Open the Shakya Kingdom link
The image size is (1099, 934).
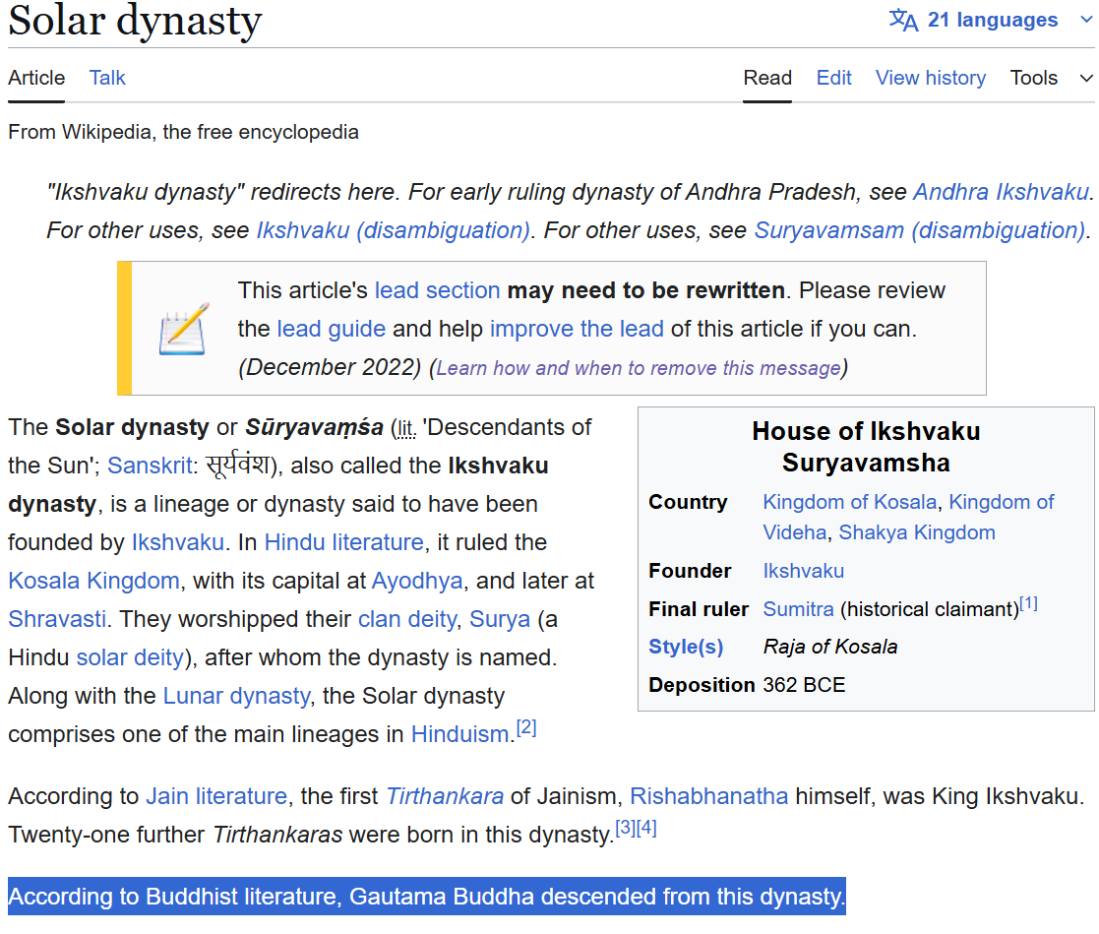(x=917, y=532)
